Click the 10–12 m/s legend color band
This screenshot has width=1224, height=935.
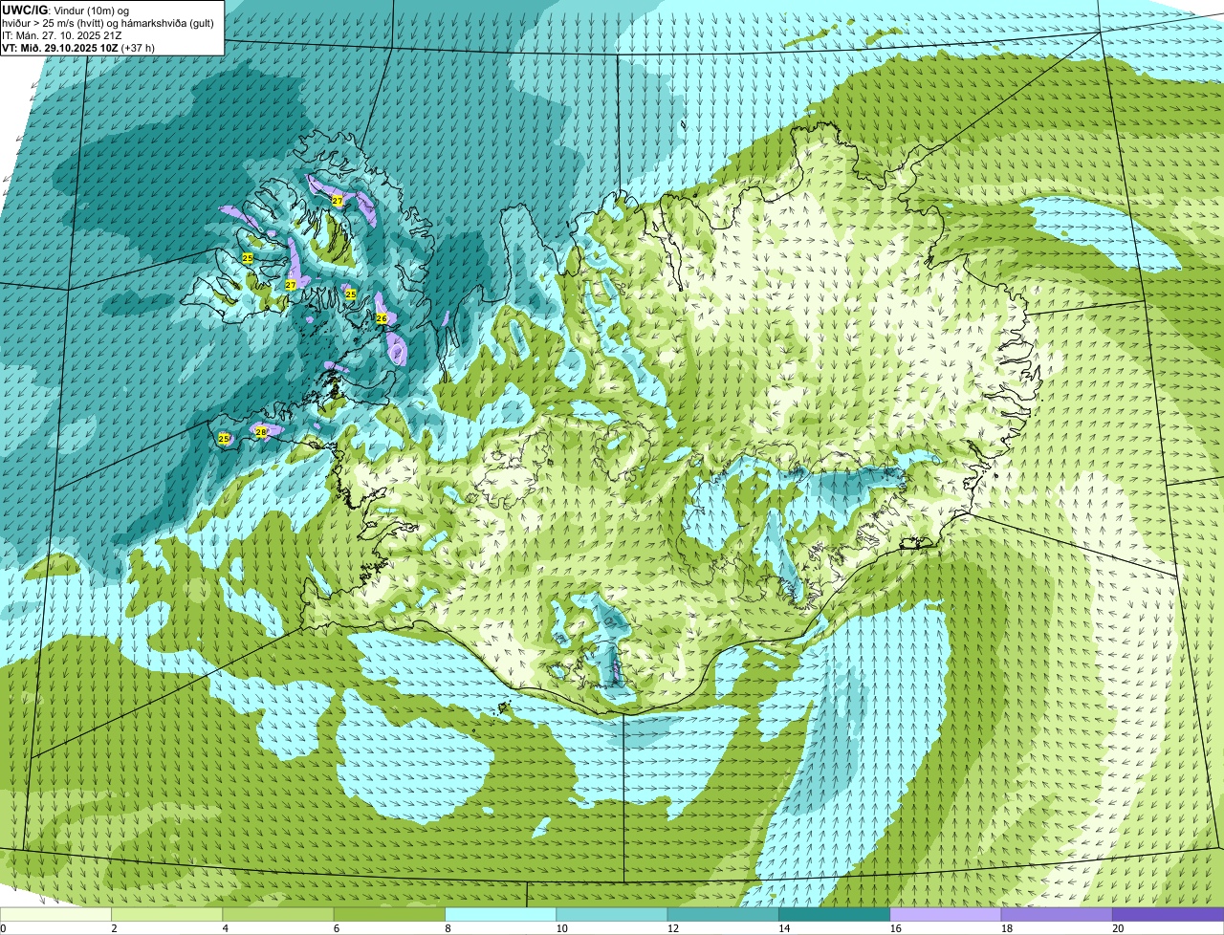pos(612,914)
